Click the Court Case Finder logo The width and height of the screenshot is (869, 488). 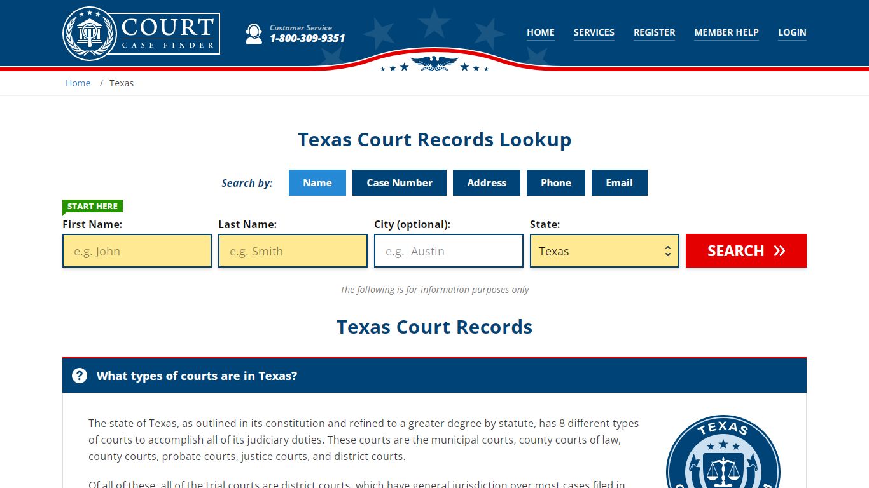coord(141,33)
